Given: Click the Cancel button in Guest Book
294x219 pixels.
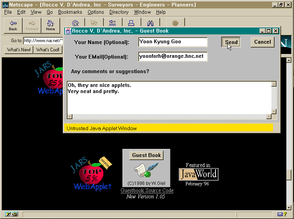Looking at the screenshot, I should (x=263, y=42).
